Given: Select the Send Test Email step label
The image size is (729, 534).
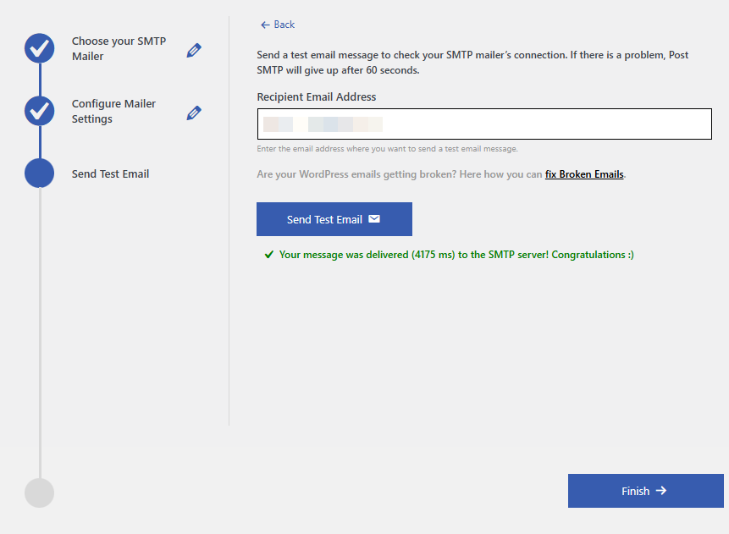Looking at the screenshot, I should tap(110, 174).
